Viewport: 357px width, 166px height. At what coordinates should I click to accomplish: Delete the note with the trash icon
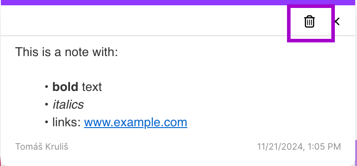pyautogui.click(x=310, y=22)
